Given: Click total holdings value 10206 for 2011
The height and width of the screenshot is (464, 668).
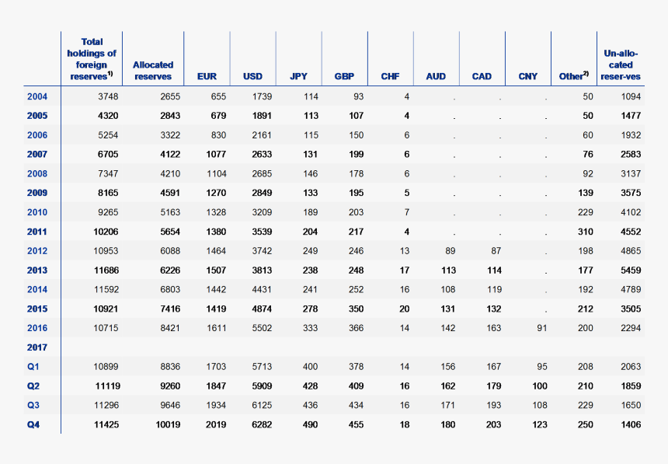Looking at the screenshot, I should [106, 232].
